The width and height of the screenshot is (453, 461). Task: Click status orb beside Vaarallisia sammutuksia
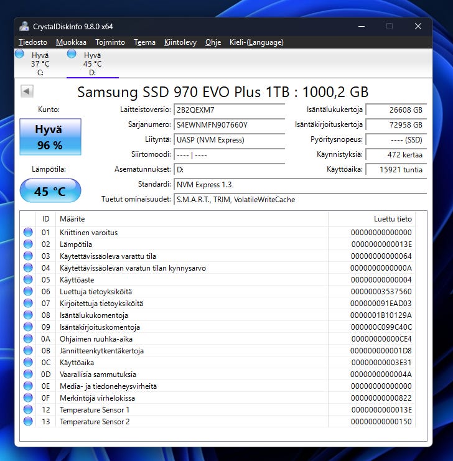(28, 375)
